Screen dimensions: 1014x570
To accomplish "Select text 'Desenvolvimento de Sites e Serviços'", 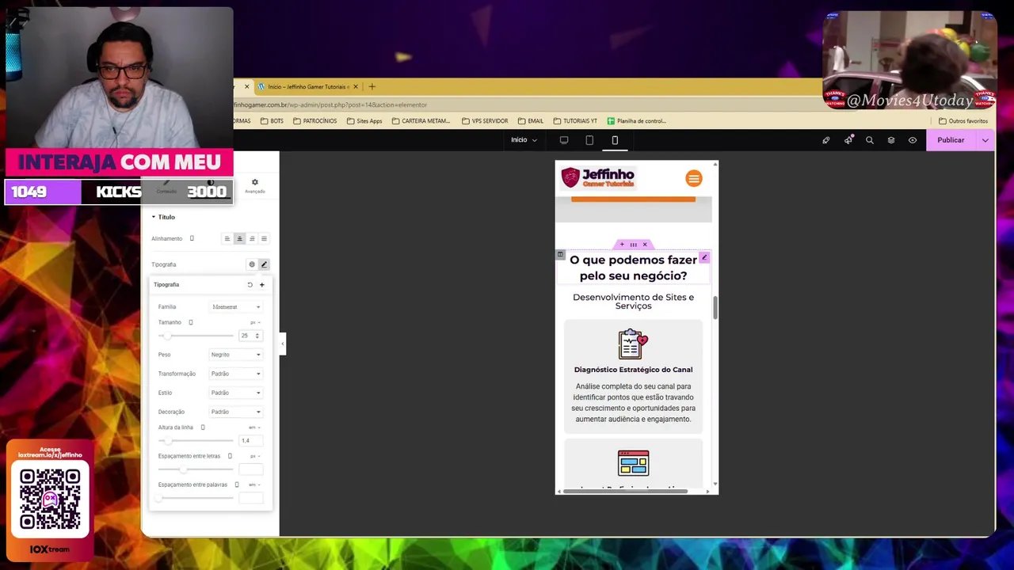I will [x=633, y=302].
